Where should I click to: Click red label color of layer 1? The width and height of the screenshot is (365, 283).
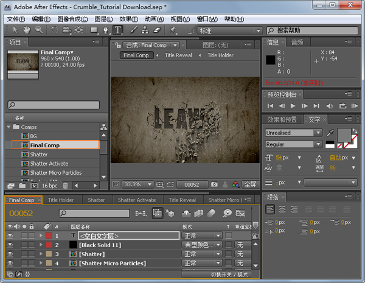point(49,236)
